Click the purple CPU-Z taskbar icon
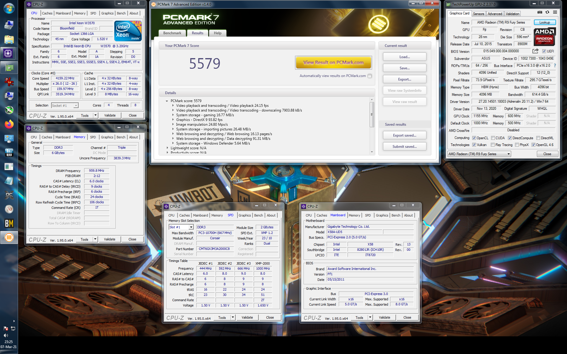 8,53
